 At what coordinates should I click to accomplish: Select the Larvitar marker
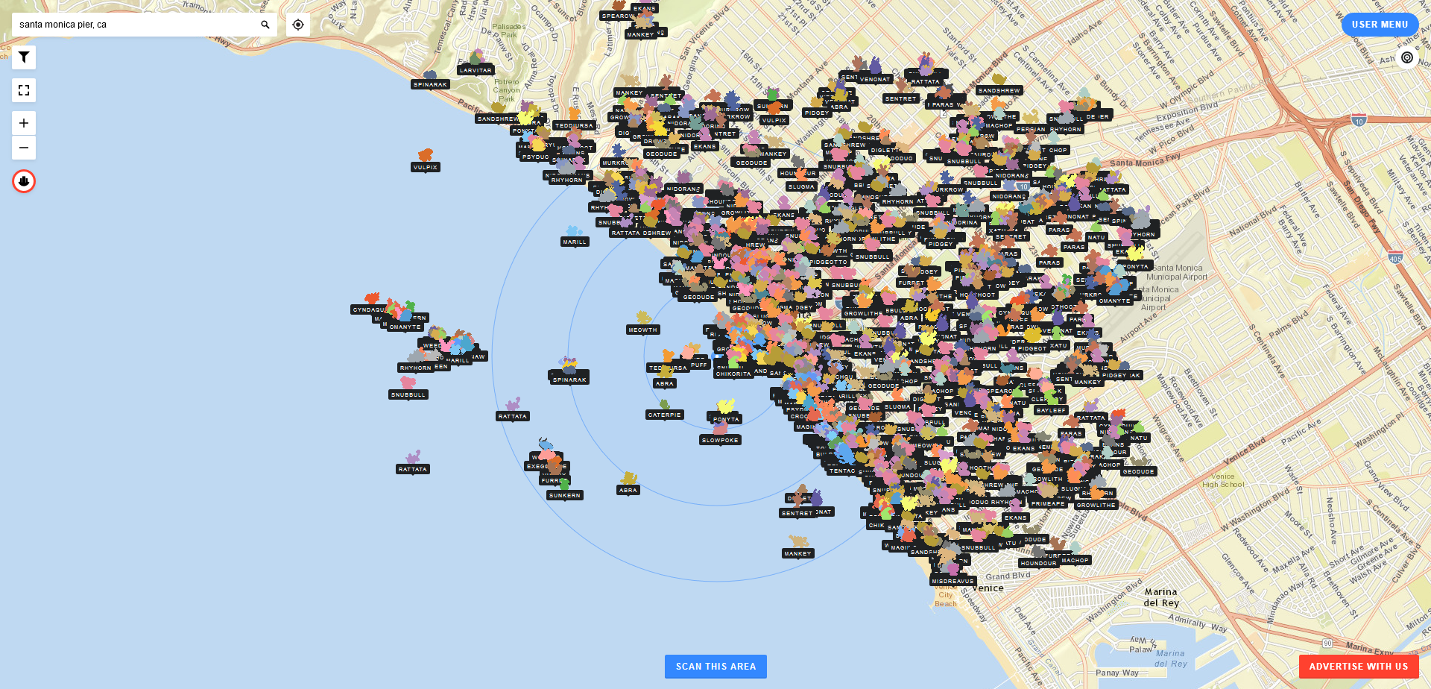click(476, 64)
